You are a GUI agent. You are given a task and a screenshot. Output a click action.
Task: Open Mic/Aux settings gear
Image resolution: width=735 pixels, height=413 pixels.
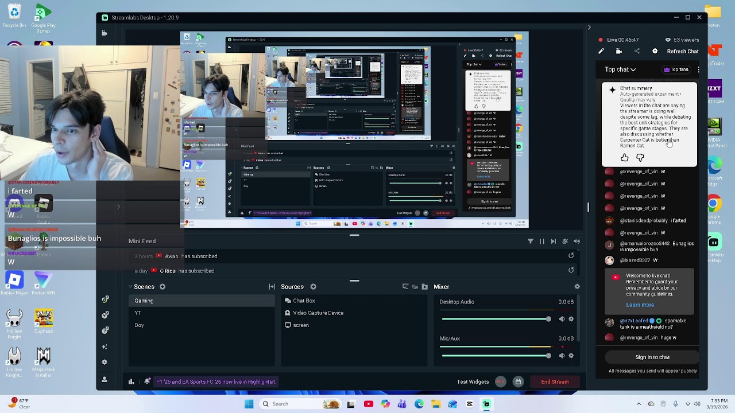click(x=571, y=356)
